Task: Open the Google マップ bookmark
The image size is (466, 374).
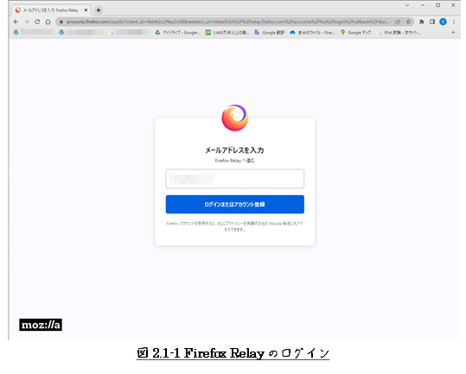Action: tap(355, 32)
